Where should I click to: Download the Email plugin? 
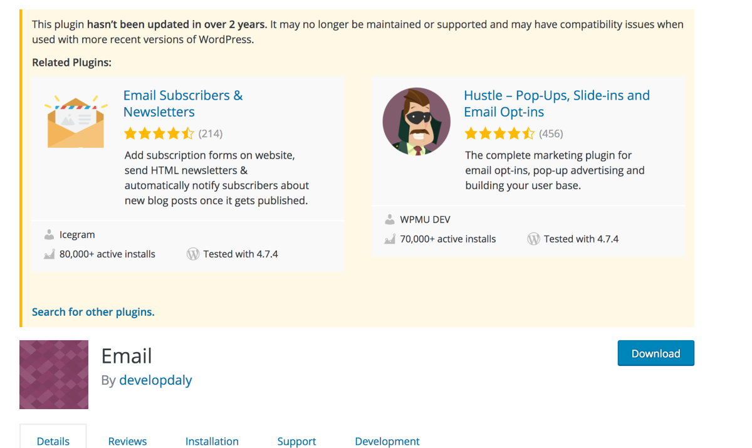(x=655, y=353)
